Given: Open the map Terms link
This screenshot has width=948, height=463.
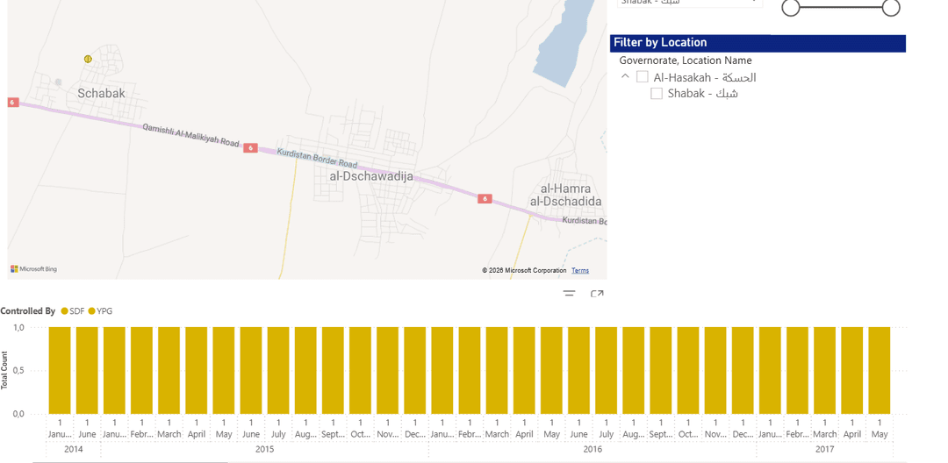Looking at the screenshot, I should pyautogui.click(x=580, y=270).
